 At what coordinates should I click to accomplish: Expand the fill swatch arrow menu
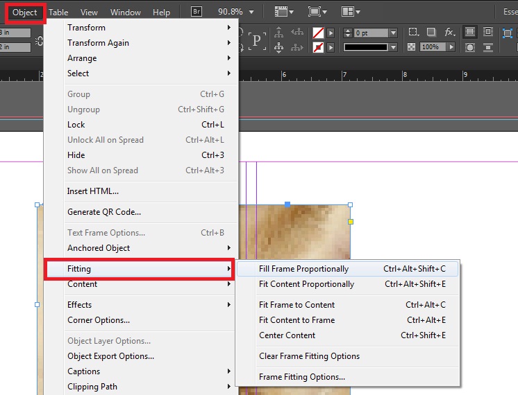point(331,33)
